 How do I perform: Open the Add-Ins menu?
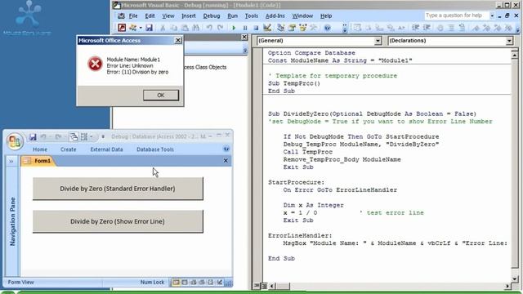tap(275, 16)
